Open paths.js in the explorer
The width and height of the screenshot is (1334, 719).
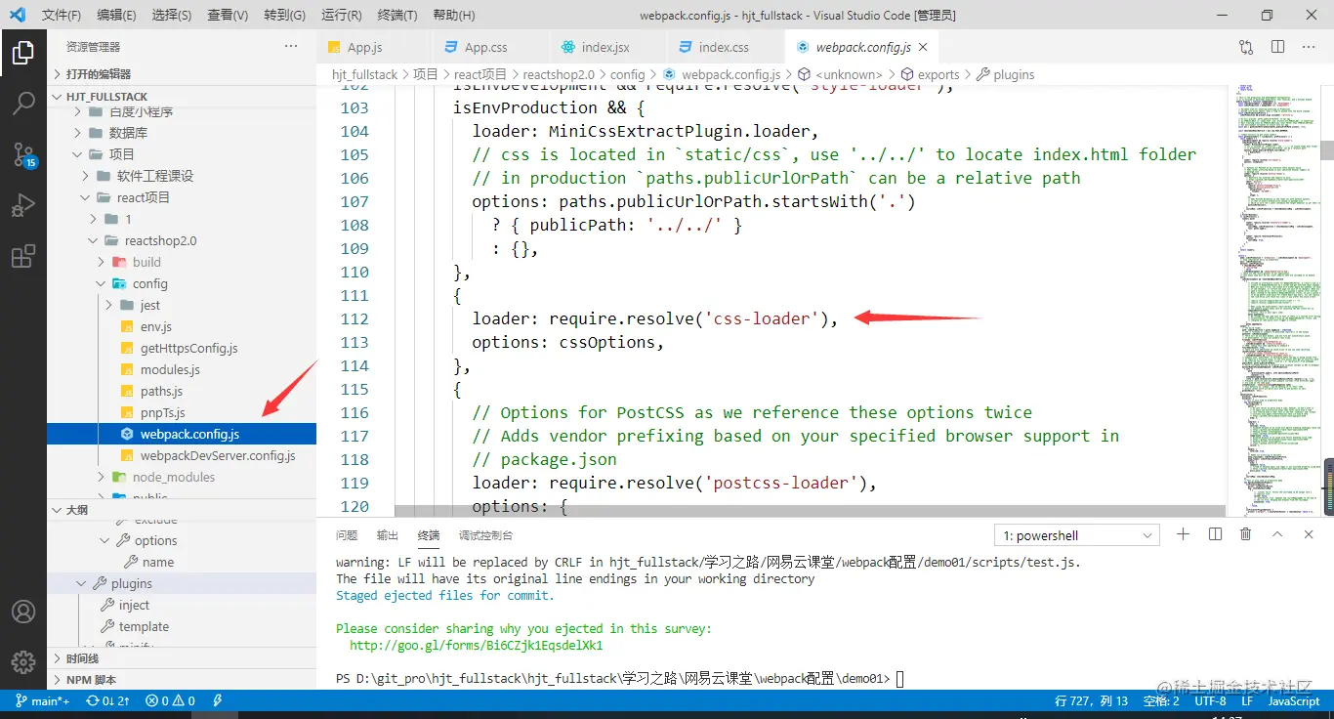(x=182, y=391)
